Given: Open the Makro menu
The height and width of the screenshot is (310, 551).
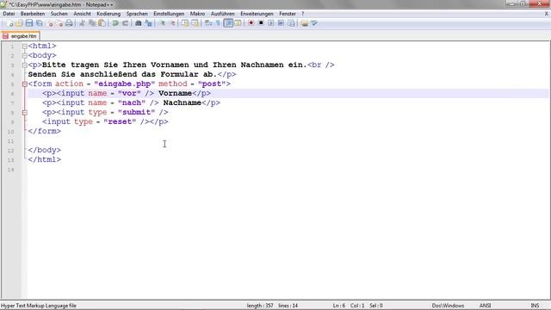Looking at the screenshot, I should [x=197, y=14].
